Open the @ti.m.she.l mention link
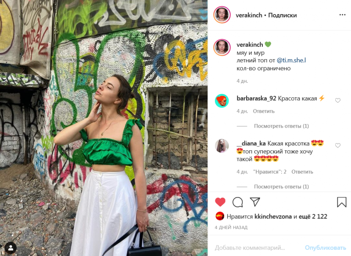 click(291, 60)
